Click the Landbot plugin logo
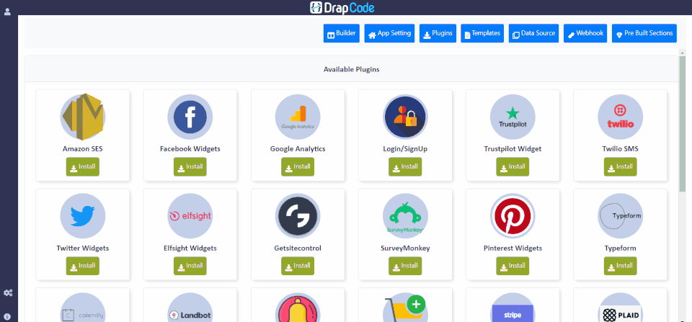Screen dimensions: 692x322 190,308
